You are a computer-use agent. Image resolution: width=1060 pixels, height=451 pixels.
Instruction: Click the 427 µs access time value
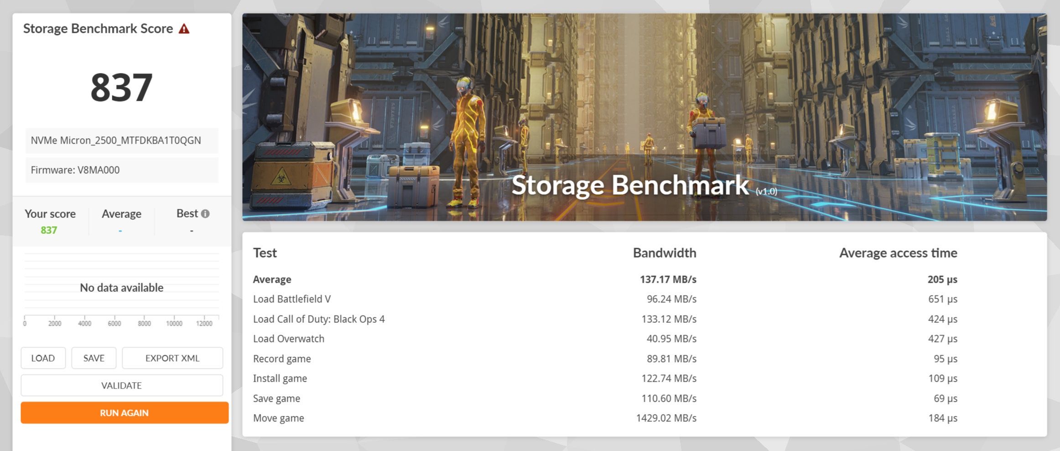[943, 339]
